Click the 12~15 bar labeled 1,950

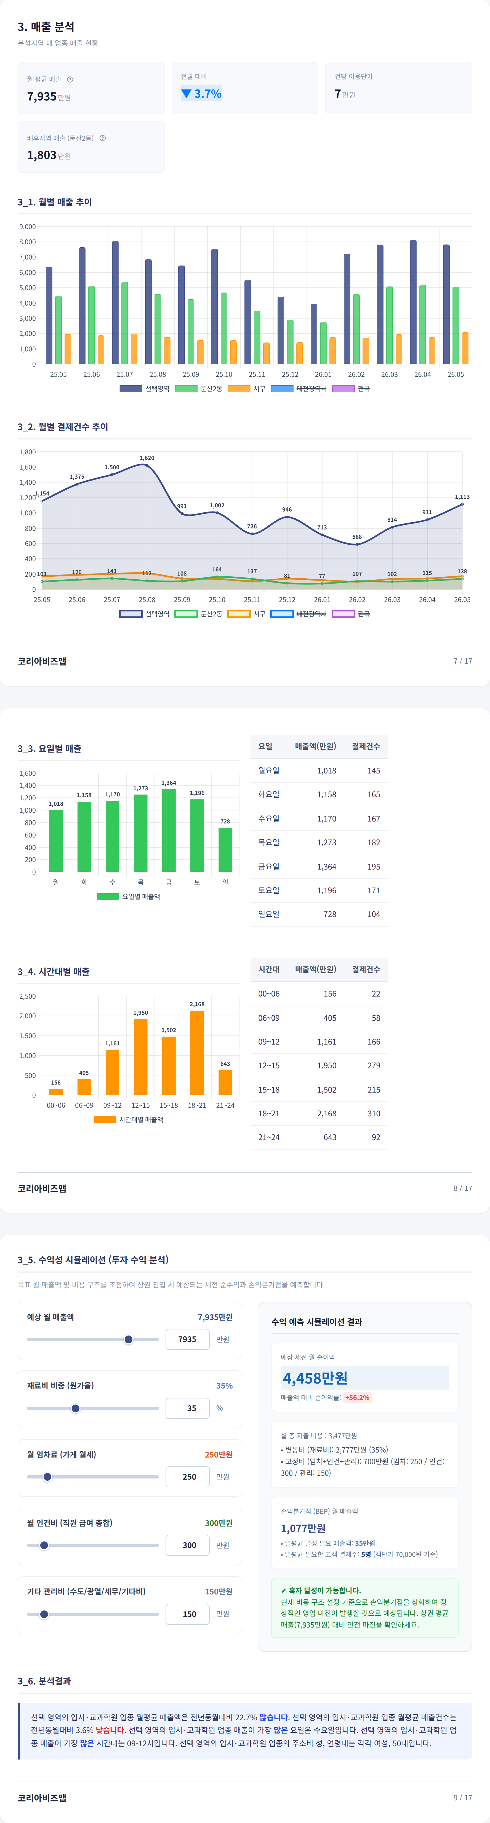click(x=141, y=1057)
